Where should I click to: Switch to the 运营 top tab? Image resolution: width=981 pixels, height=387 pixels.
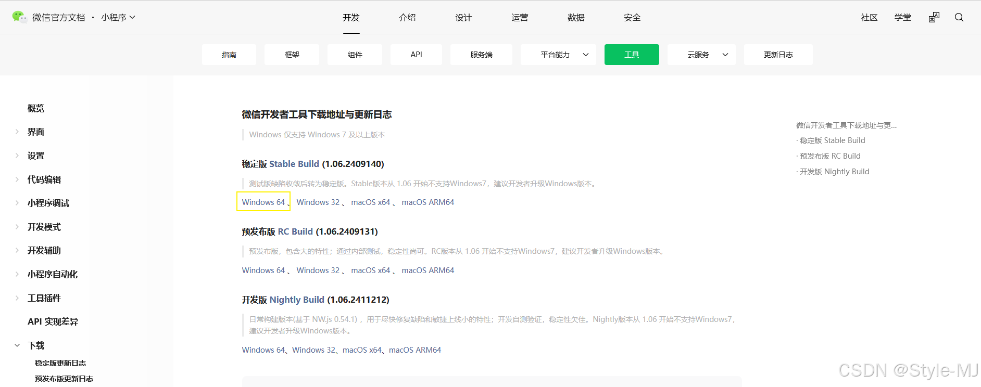coord(520,17)
